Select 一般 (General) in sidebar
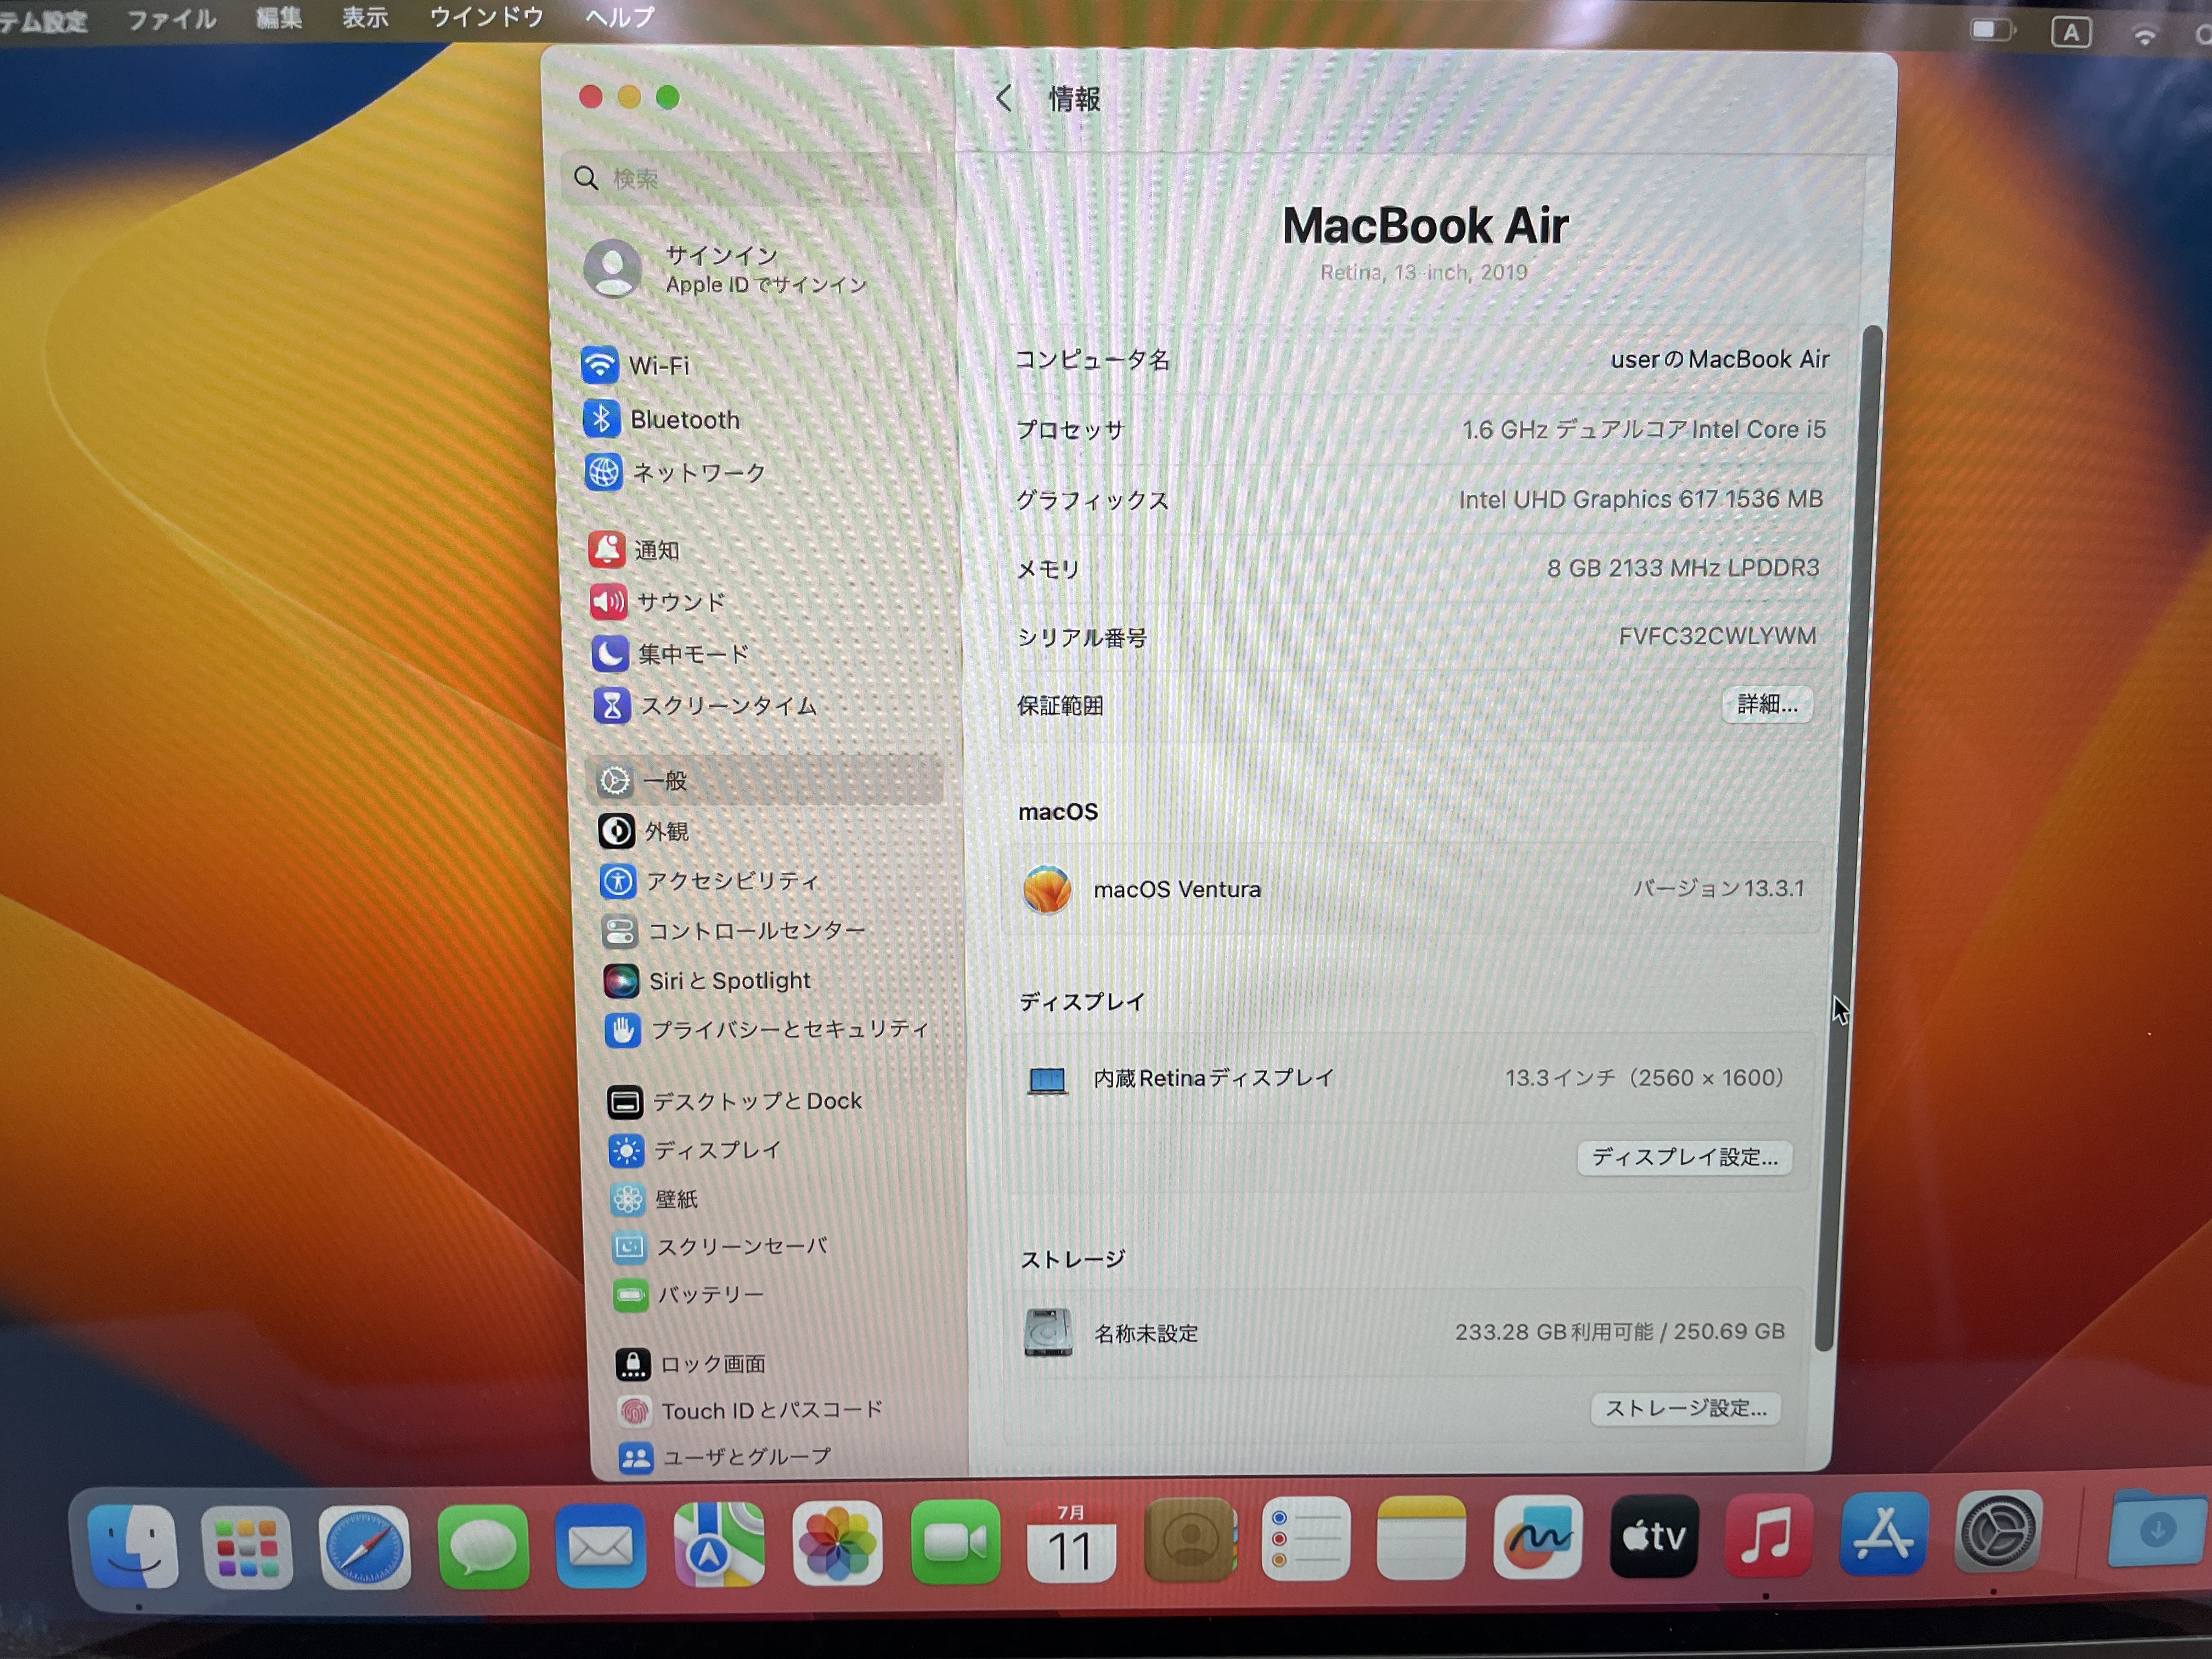 (764, 780)
